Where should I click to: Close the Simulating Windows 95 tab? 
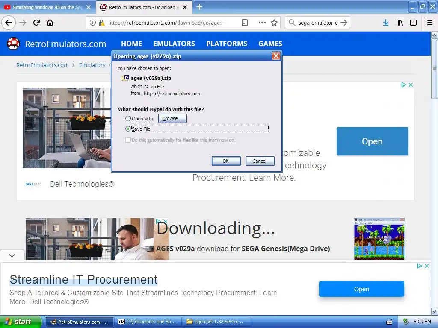pyautogui.click(x=89, y=7)
